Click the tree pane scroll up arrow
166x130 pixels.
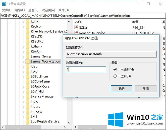69,21
